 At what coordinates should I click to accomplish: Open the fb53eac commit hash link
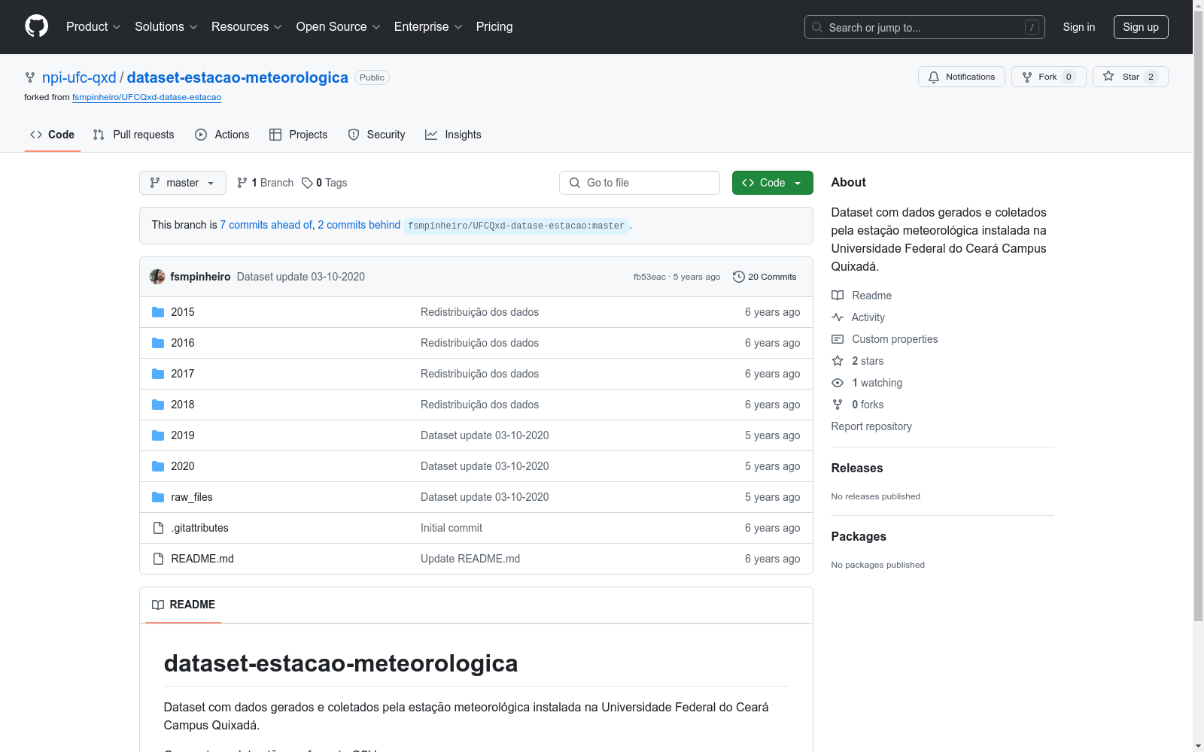click(x=649, y=277)
